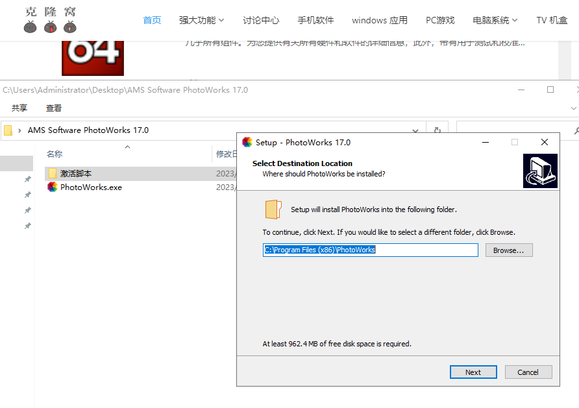This screenshot has height=408, width=579.
Task: Minimize the PhotoWorks Setup dialog
Action: point(486,143)
